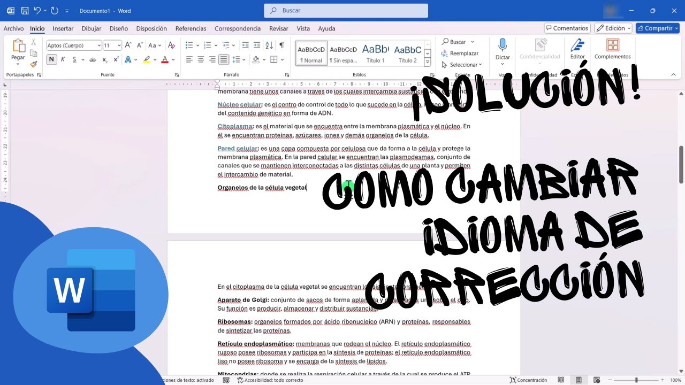
Task: Open the Edición mode button
Action: (x=613, y=28)
